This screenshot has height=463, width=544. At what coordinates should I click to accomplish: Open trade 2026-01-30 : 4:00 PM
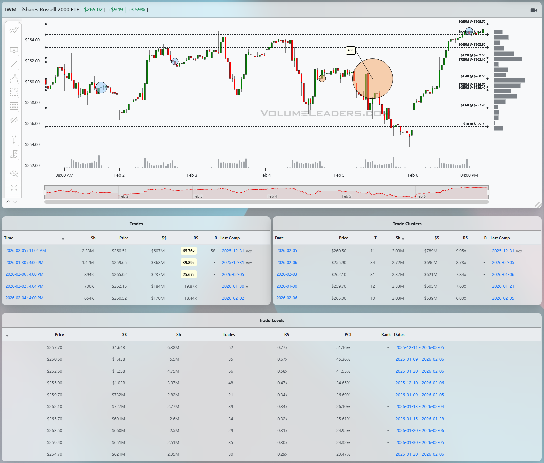click(x=24, y=263)
